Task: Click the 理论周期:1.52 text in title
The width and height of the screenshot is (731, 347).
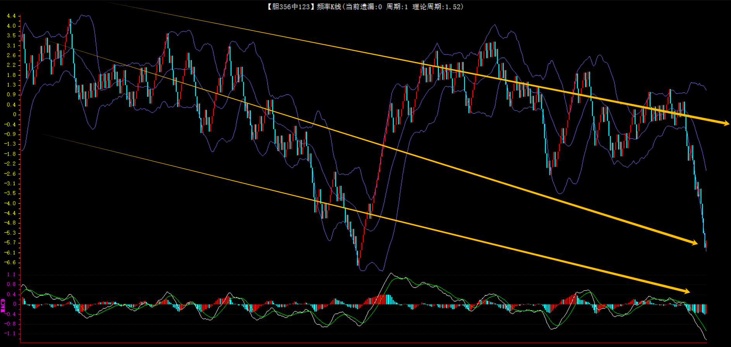Action: [437, 7]
